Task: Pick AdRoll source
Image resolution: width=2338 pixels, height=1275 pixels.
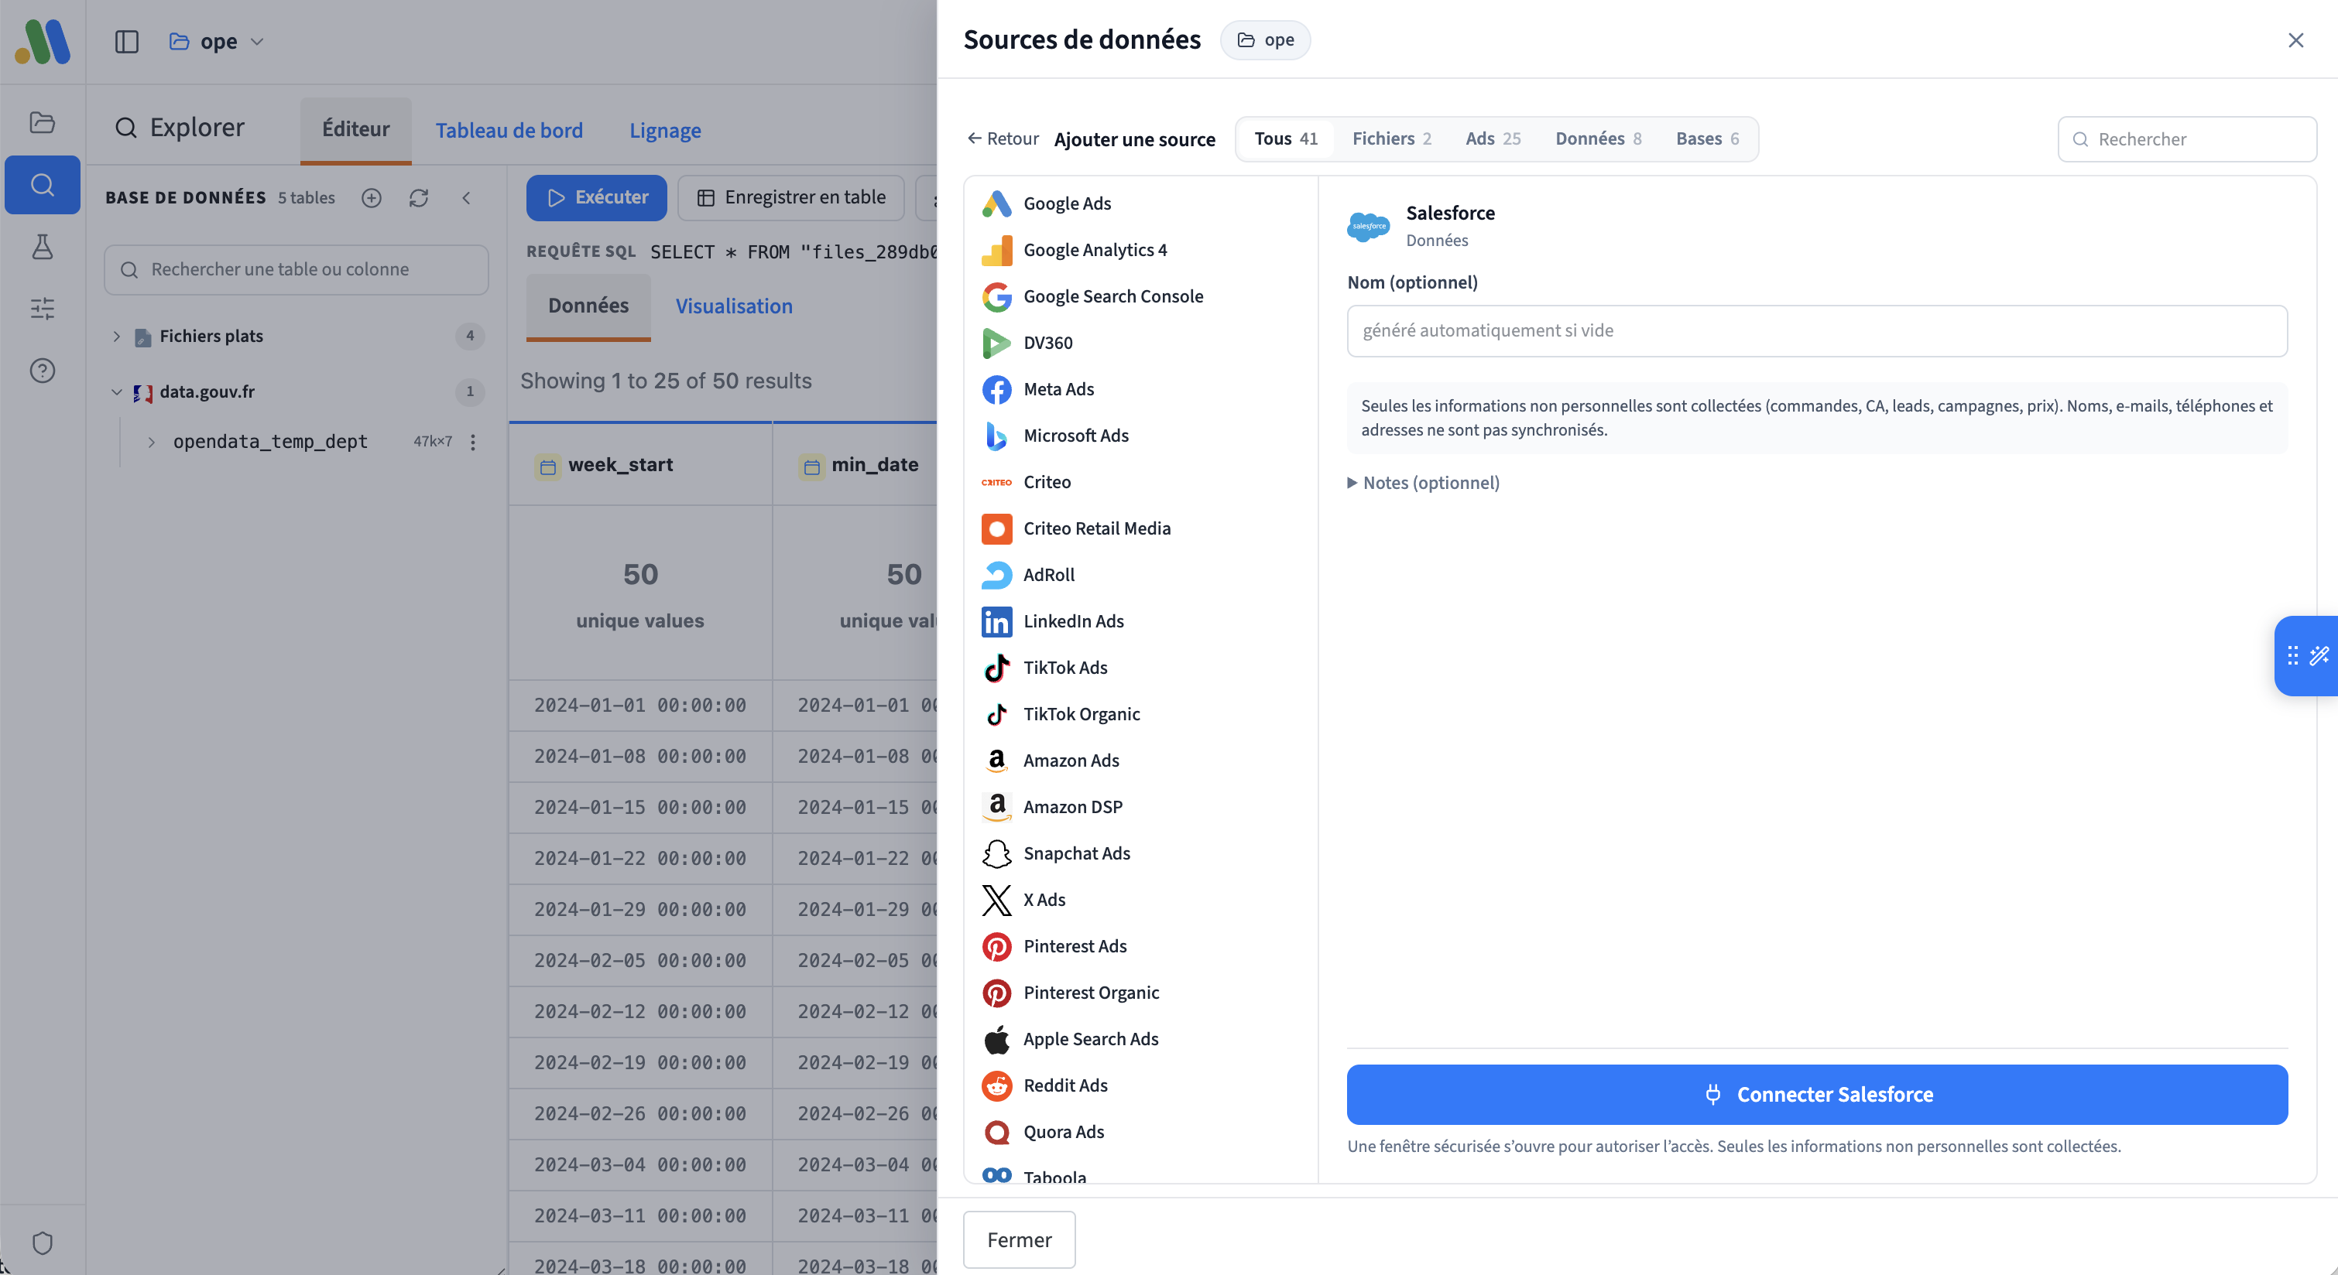Action: (1141, 575)
